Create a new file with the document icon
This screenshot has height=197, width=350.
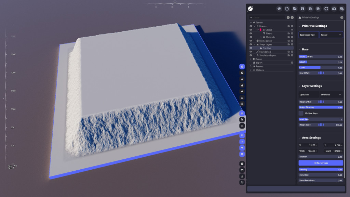(x=287, y=9)
